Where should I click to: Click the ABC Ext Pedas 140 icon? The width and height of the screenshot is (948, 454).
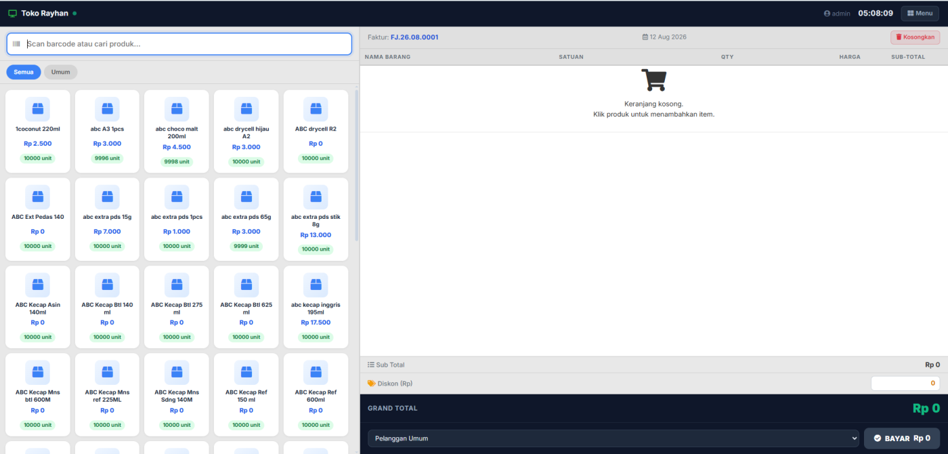(x=38, y=197)
